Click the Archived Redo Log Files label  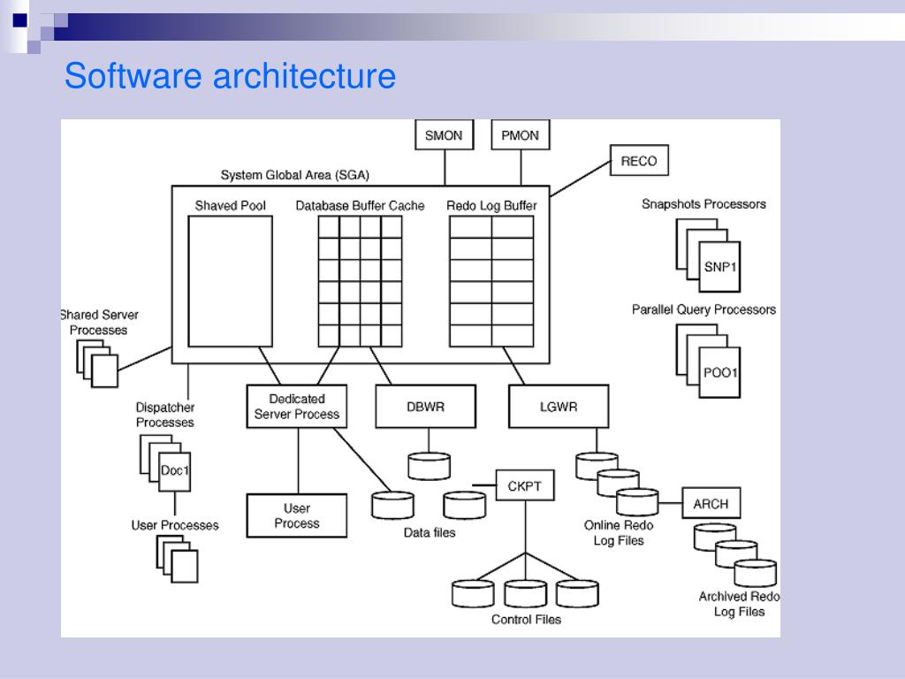740,603
